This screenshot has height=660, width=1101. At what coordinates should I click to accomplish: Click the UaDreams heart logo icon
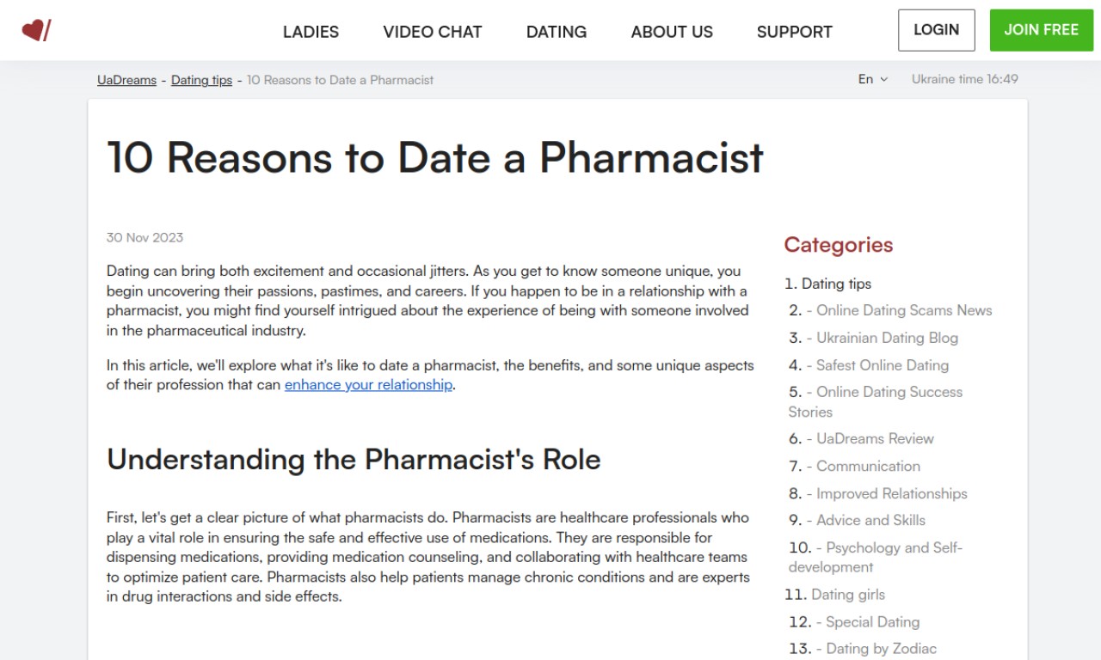click(36, 31)
